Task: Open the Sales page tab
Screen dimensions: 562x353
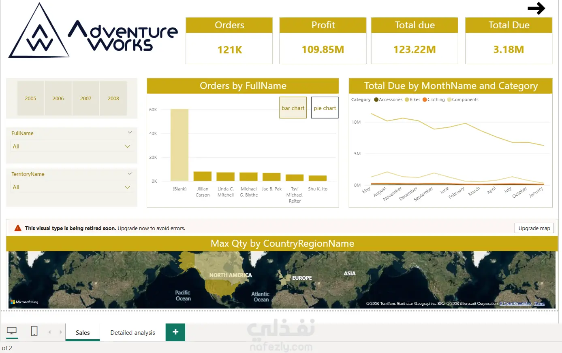Action: tap(83, 332)
